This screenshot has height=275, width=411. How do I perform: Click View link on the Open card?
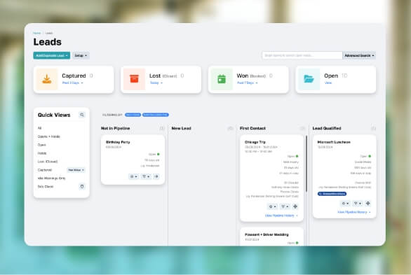328,83
